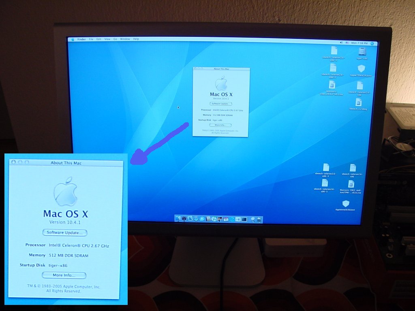Open the Go menu

[115, 39]
